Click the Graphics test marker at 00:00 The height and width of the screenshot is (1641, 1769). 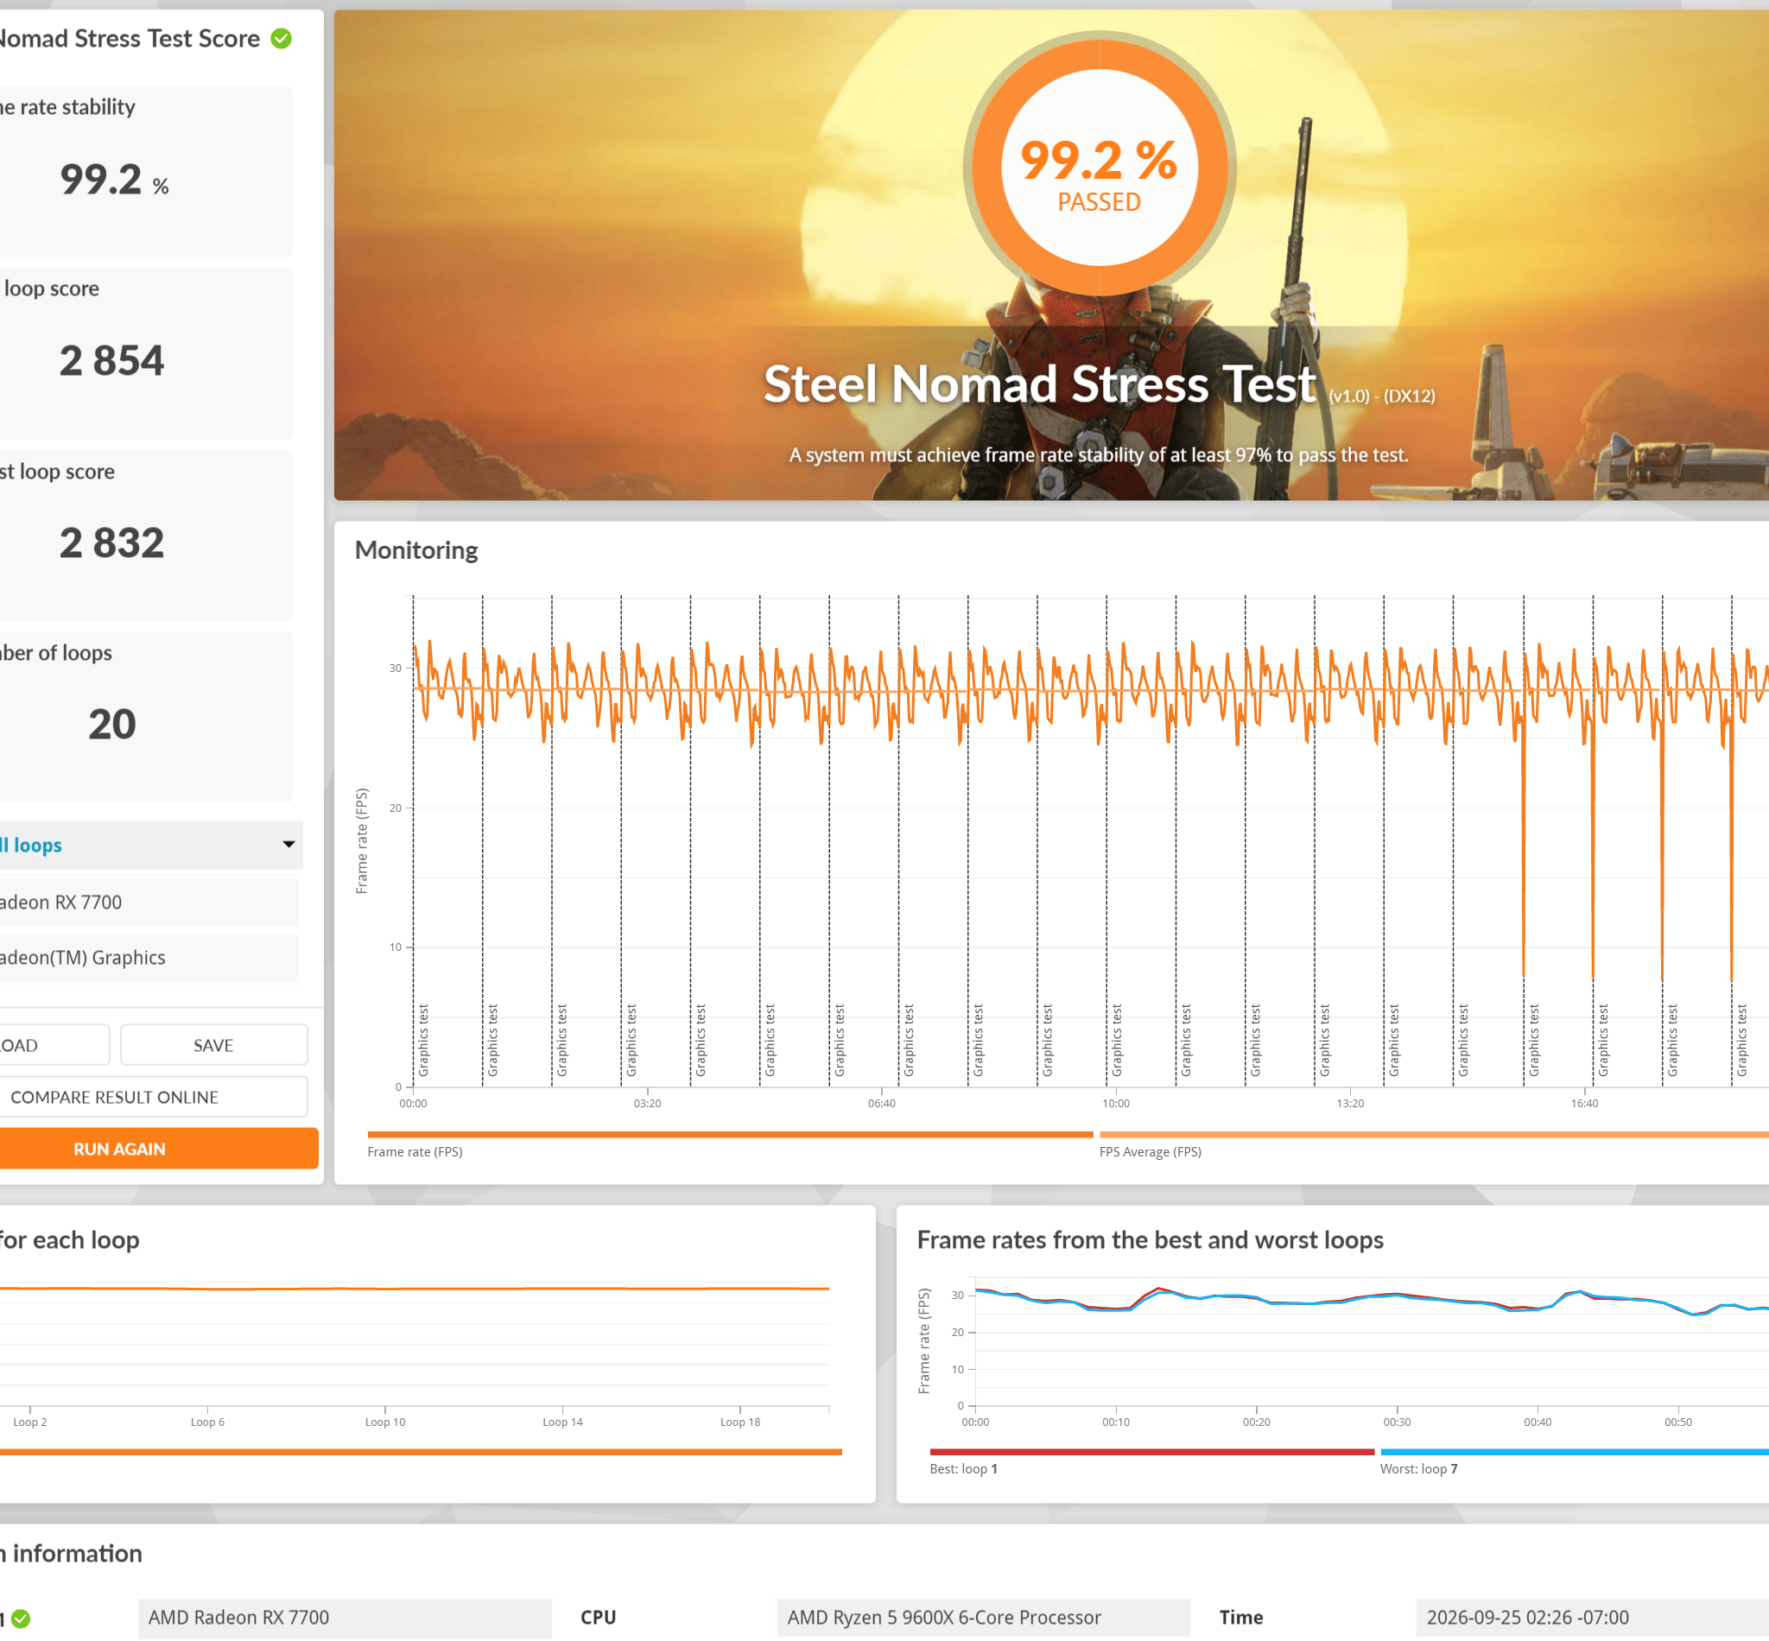coord(423,1040)
